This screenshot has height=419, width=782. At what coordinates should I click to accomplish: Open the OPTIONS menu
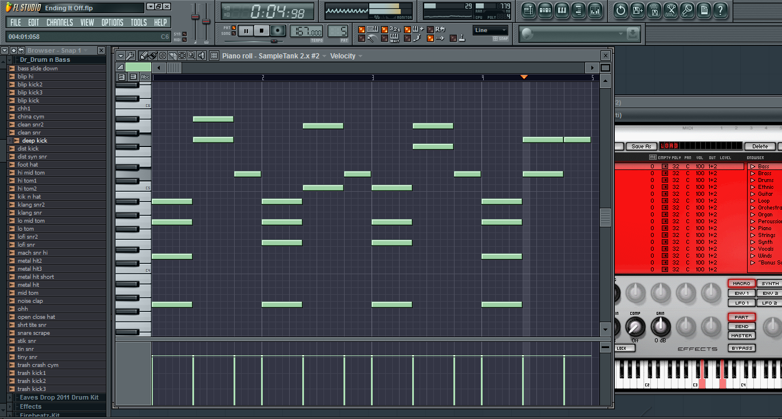click(112, 22)
